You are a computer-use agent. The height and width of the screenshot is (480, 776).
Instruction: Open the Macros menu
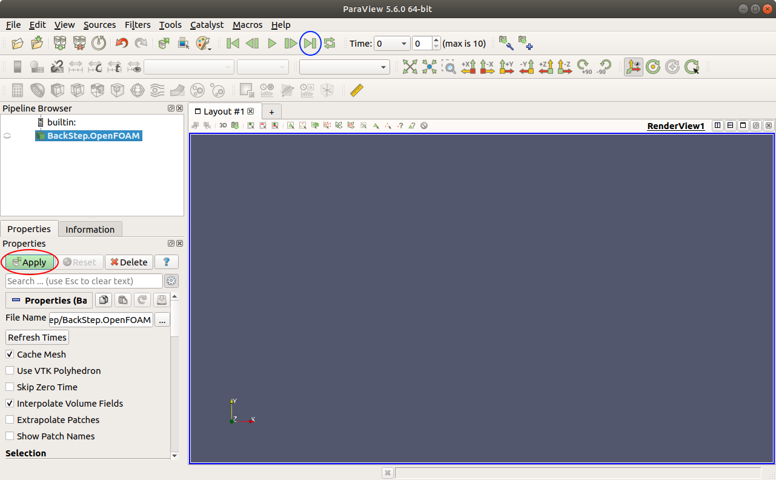pyautogui.click(x=247, y=25)
